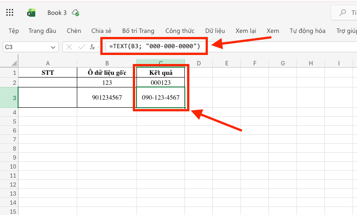
Task: Select row 6 header
Action: (x=9, y=130)
